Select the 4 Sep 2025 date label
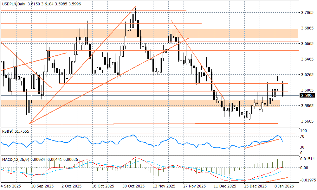 coord(12,186)
